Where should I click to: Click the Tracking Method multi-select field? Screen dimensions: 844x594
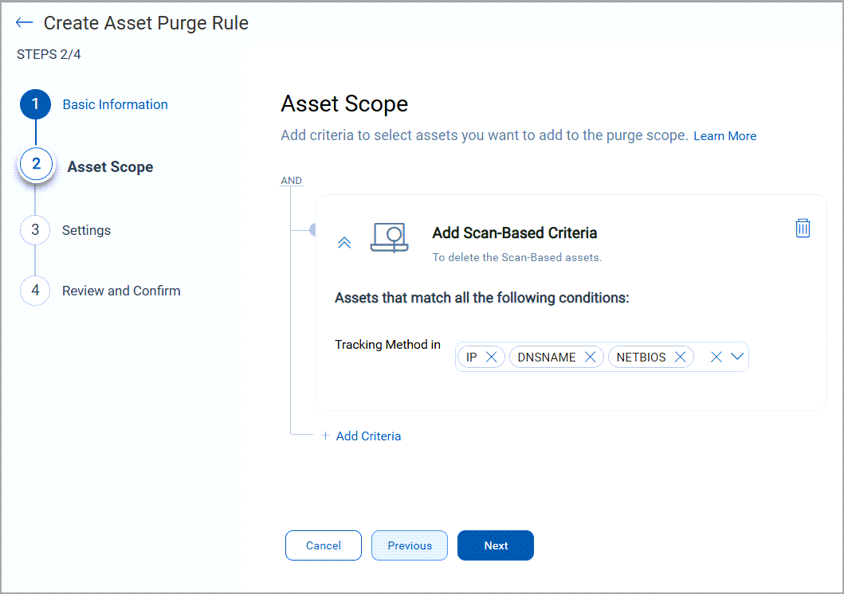click(602, 357)
